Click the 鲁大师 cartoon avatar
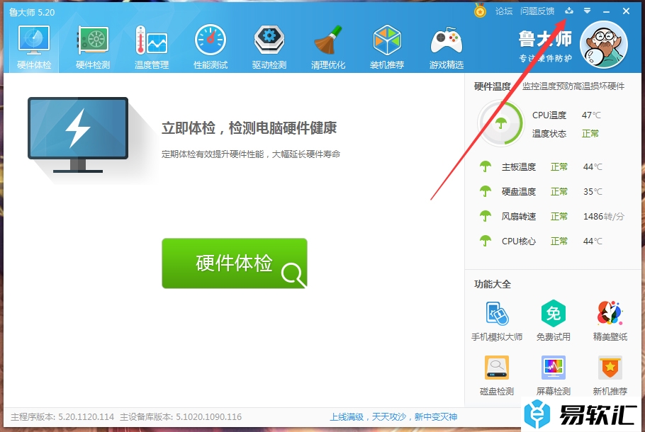Screen dimensions: 645x432 [603, 45]
